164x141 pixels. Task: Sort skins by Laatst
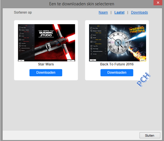click(x=119, y=12)
